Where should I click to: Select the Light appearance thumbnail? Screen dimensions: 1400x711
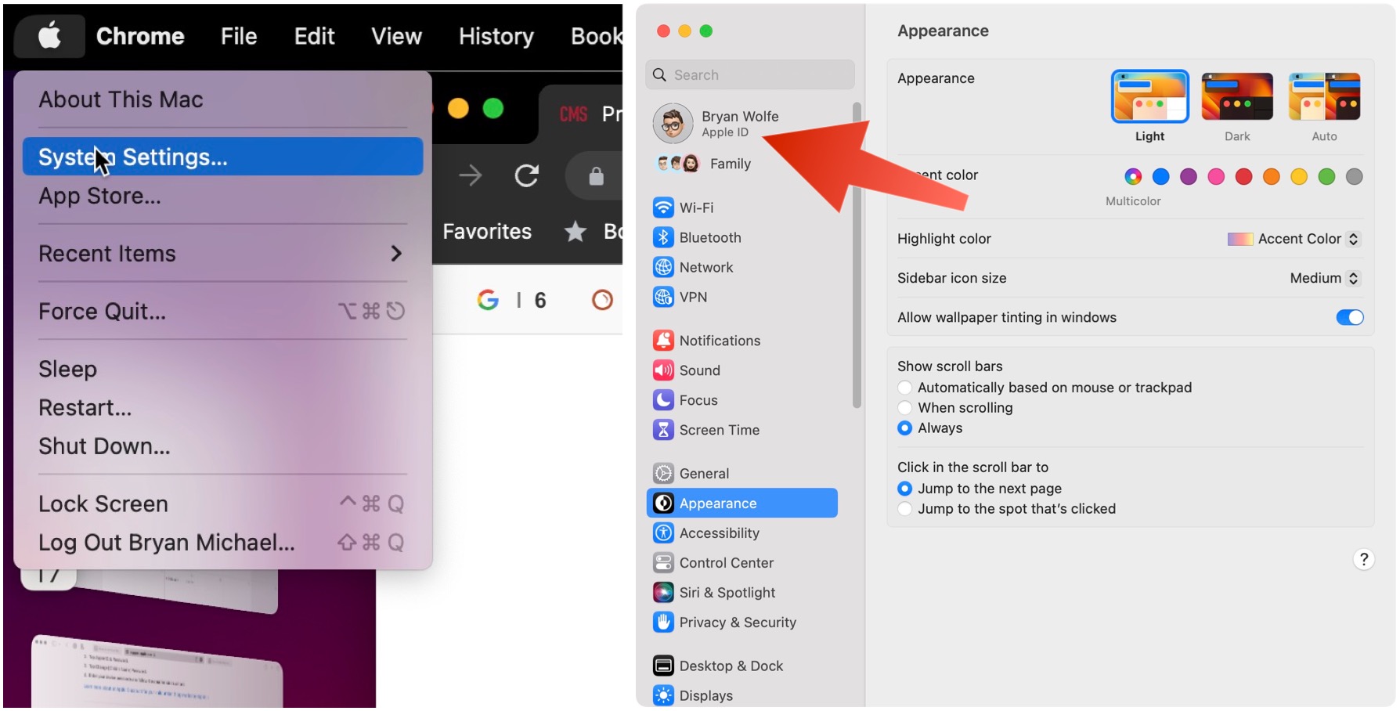(1149, 96)
